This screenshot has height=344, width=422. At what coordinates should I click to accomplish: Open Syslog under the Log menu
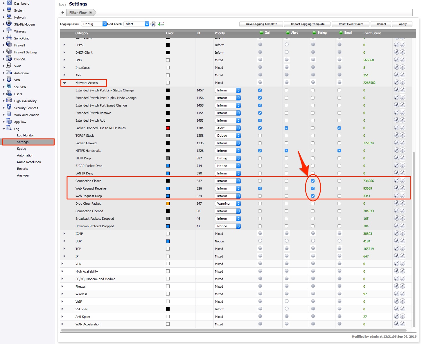pyautogui.click(x=21, y=149)
